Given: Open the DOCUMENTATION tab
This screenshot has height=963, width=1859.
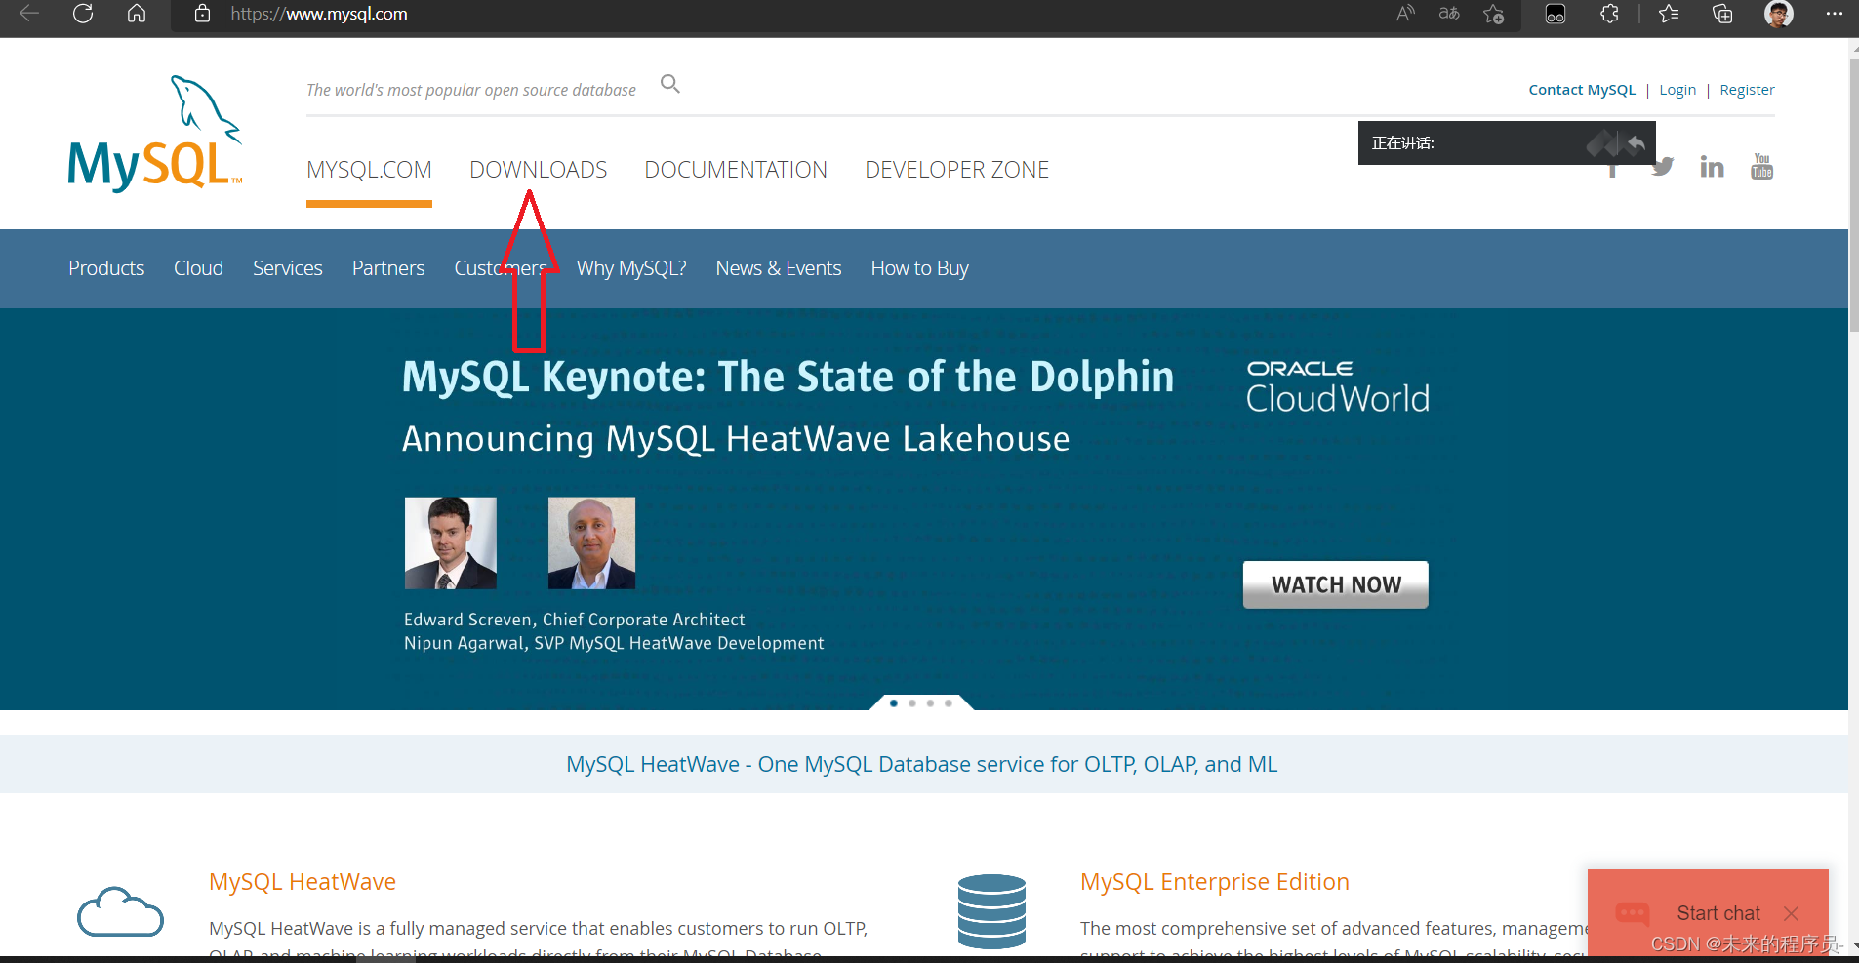Looking at the screenshot, I should click(x=736, y=170).
